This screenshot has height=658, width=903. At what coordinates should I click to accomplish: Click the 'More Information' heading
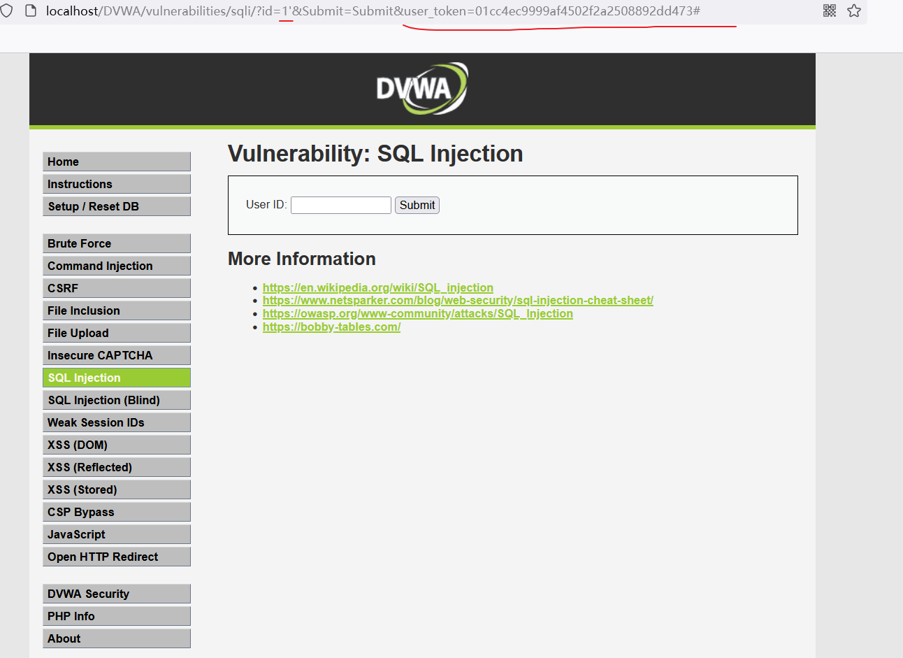click(302, 259)
